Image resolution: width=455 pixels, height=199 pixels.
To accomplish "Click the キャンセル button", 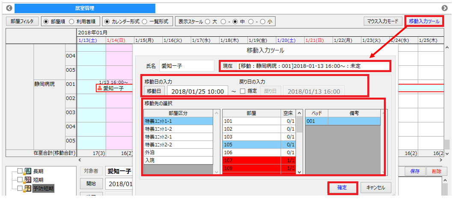I will pyautogui.click(x=375, y=187).
